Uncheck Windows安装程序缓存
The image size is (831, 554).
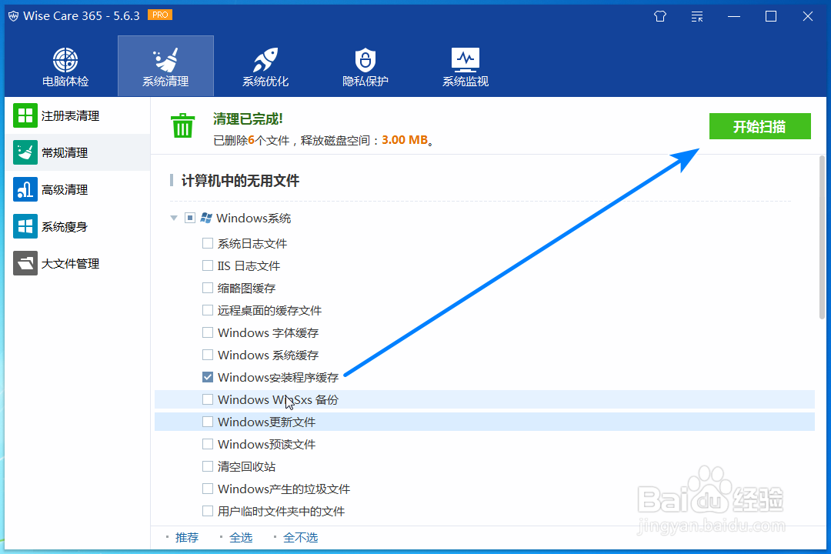(207, 377)
